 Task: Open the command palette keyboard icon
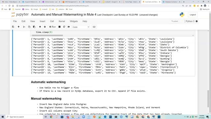tap(94, 27)
